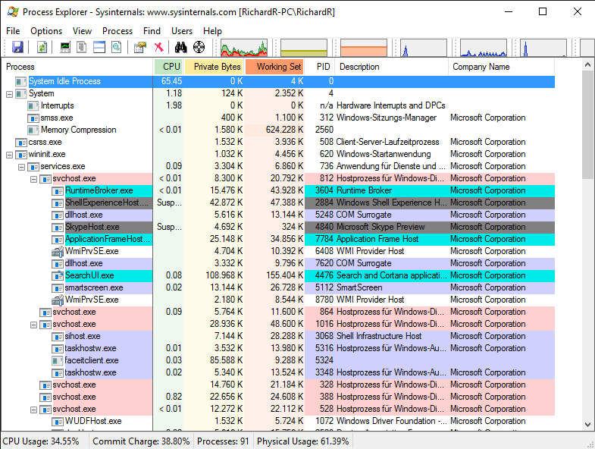
Task: Click the icon beside faceitclient.exe
Action: (x=58, y=360)
